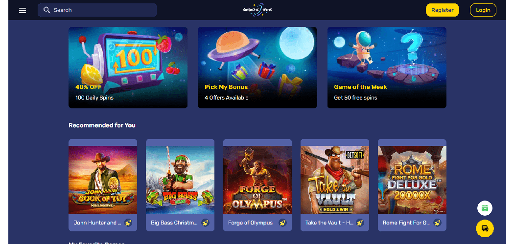Click rocket icon on Take the Vault

pos(360,223)
